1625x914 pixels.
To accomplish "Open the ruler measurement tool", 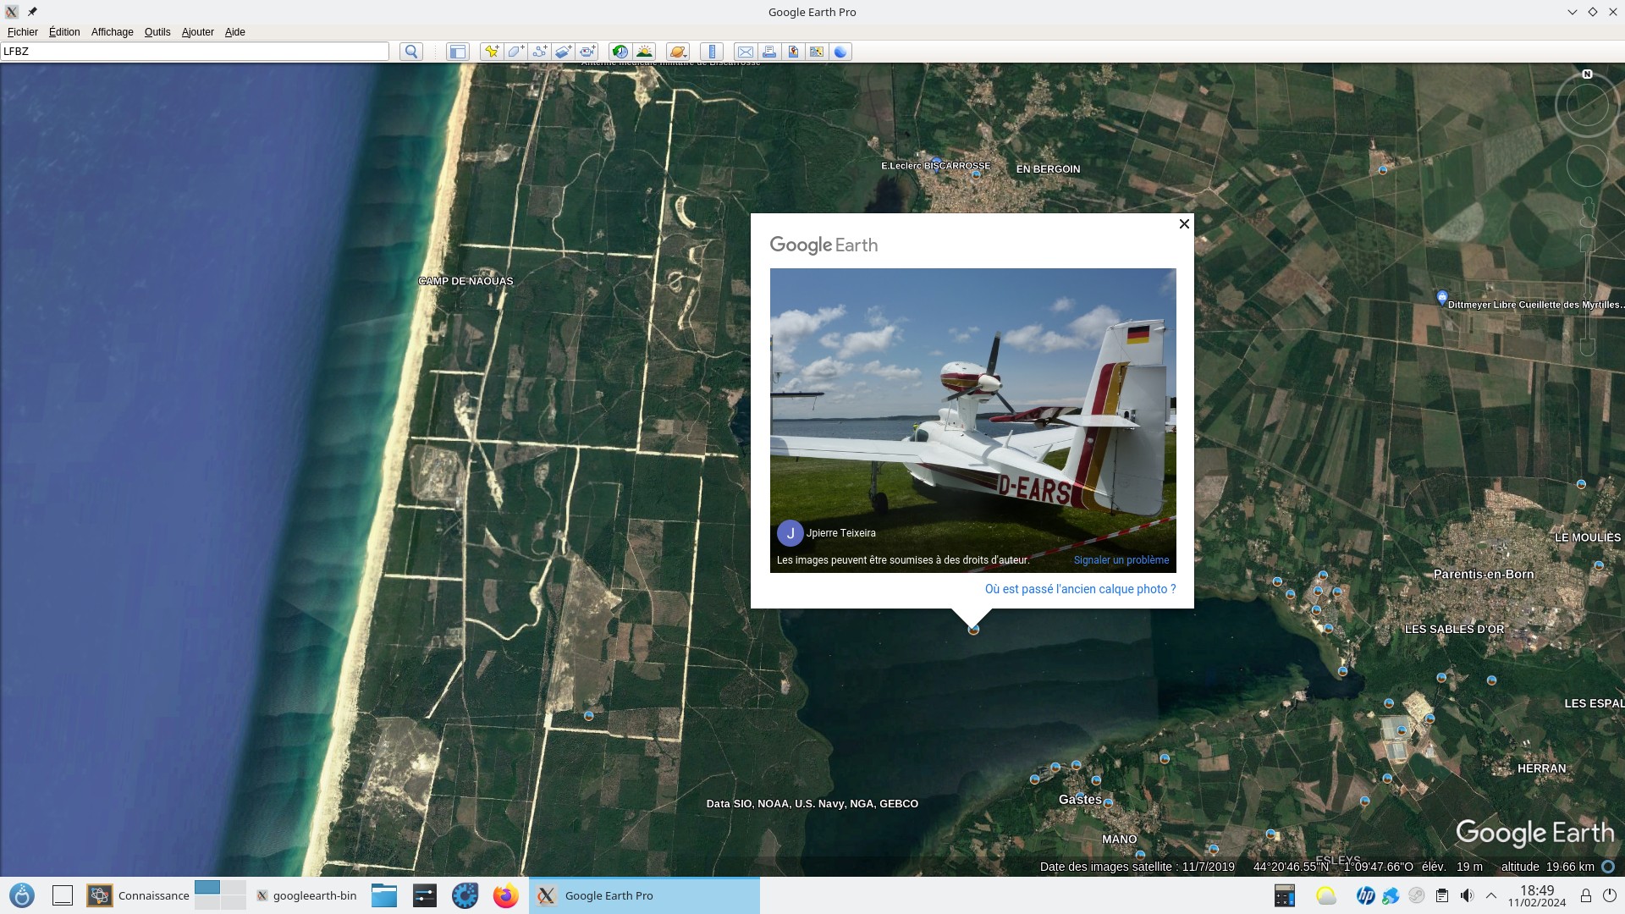I will (x=712, y=52).
